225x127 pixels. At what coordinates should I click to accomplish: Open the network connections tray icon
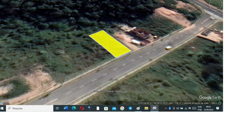[x=186, y=108]
